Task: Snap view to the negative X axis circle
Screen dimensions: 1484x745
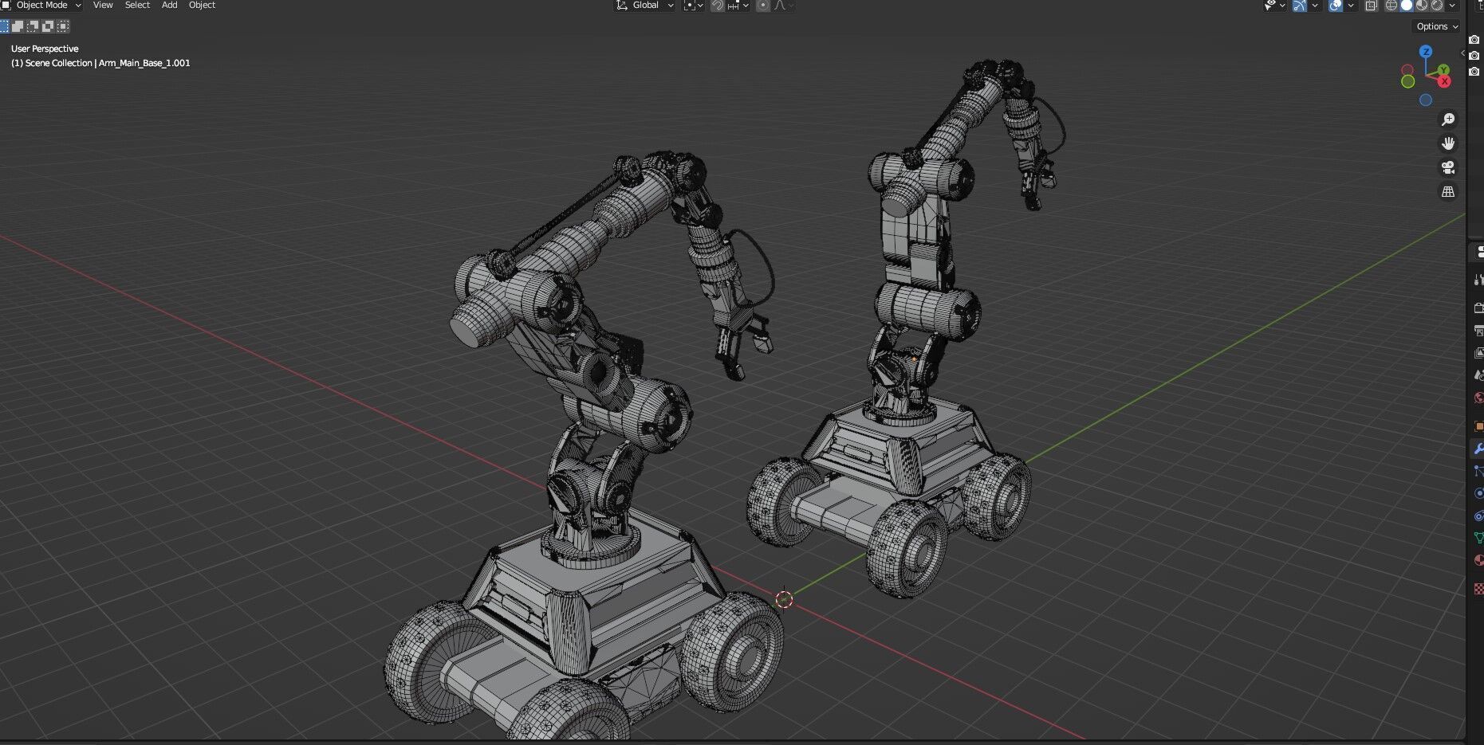Action: click(1407, 70)
